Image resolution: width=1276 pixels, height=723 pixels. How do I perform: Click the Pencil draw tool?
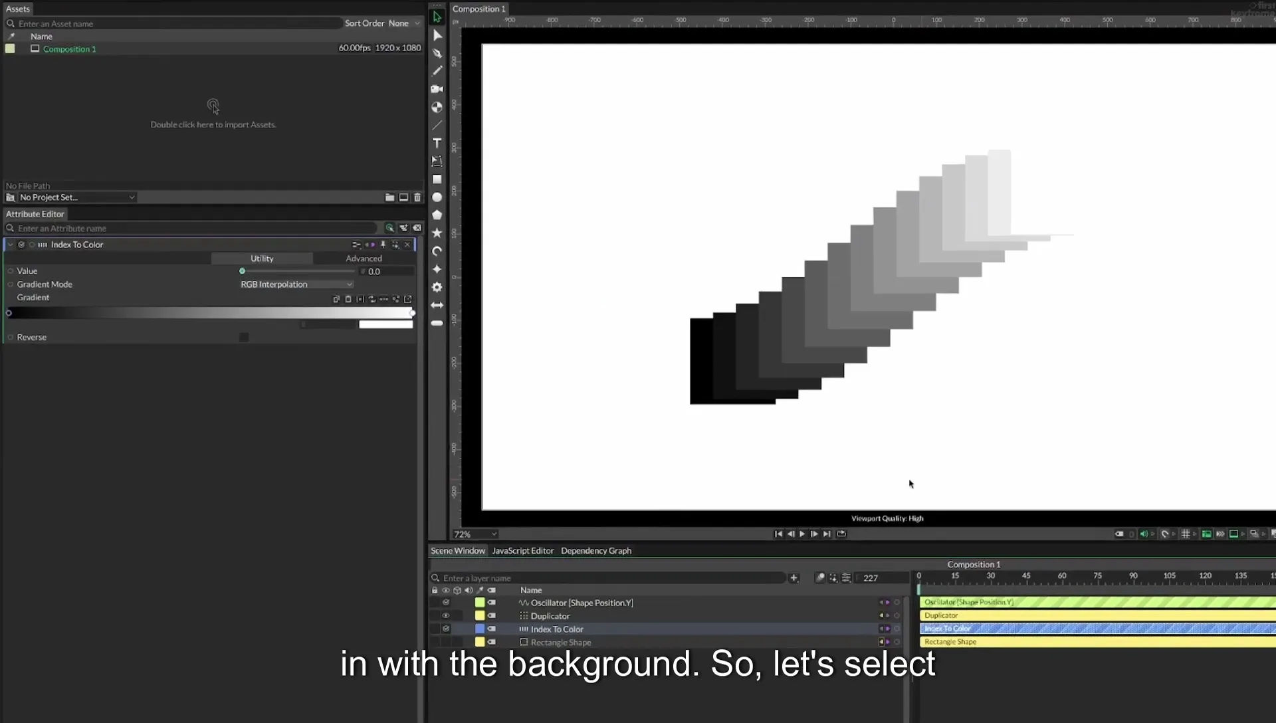(437, 71)
